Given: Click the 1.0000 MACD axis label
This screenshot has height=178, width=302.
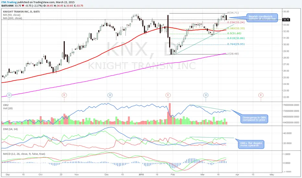Looking at the screenshot, I should pyautogui.click(x=287, y=154).
